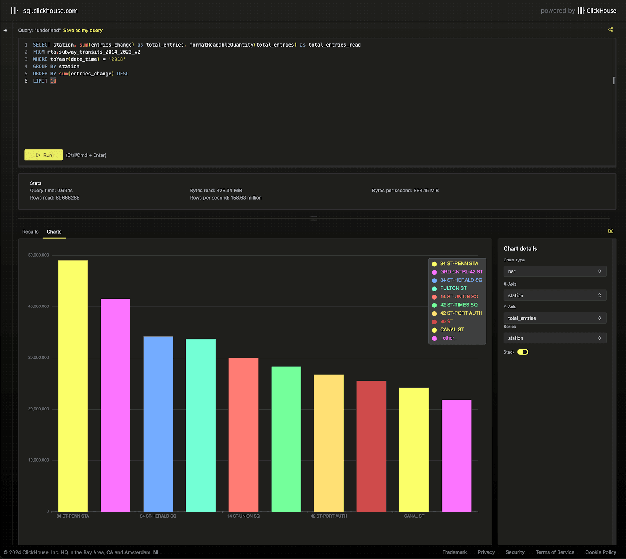Viewport: 626px width, 559px height.
Task: Open the ClickHouse powered-by logo
Action: 597,11
